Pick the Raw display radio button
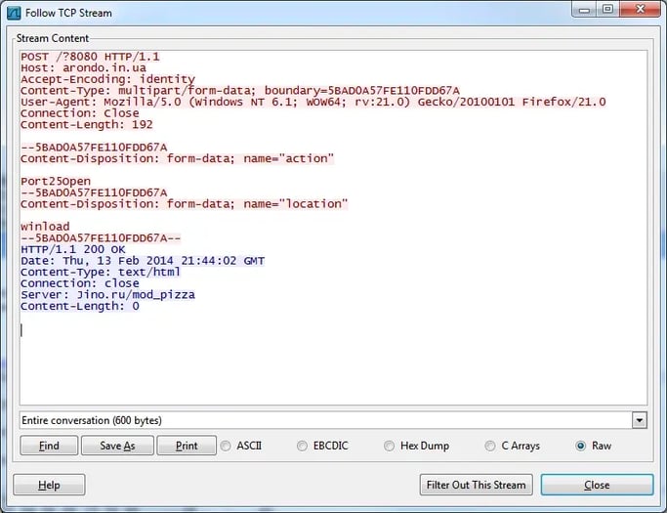The width and height of the screenshot is (667, 513). (581, 446)
